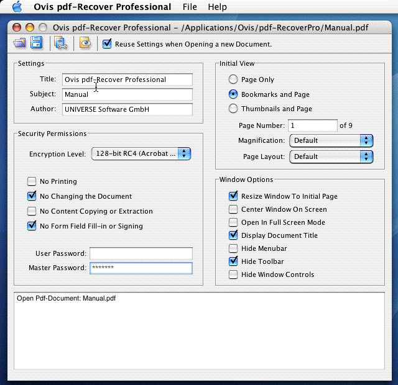Open the File menu
This screenshot has width=398, height=385.
pos(190,7)
